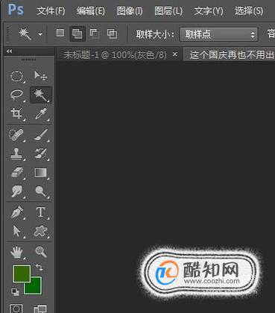Viewport: 275px width, 313px height.
Task: Select the Move tool
Action: point(40,76)
